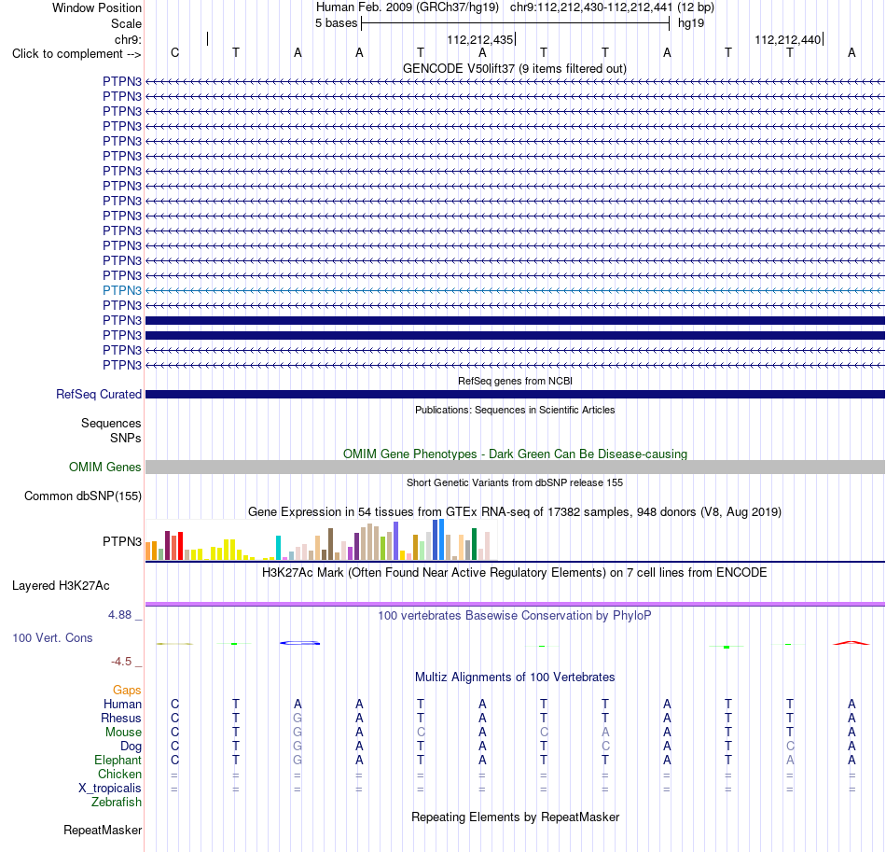Click the RefSeq Curated exon bar
The image size is (886, 852).
tap(515, 394)
